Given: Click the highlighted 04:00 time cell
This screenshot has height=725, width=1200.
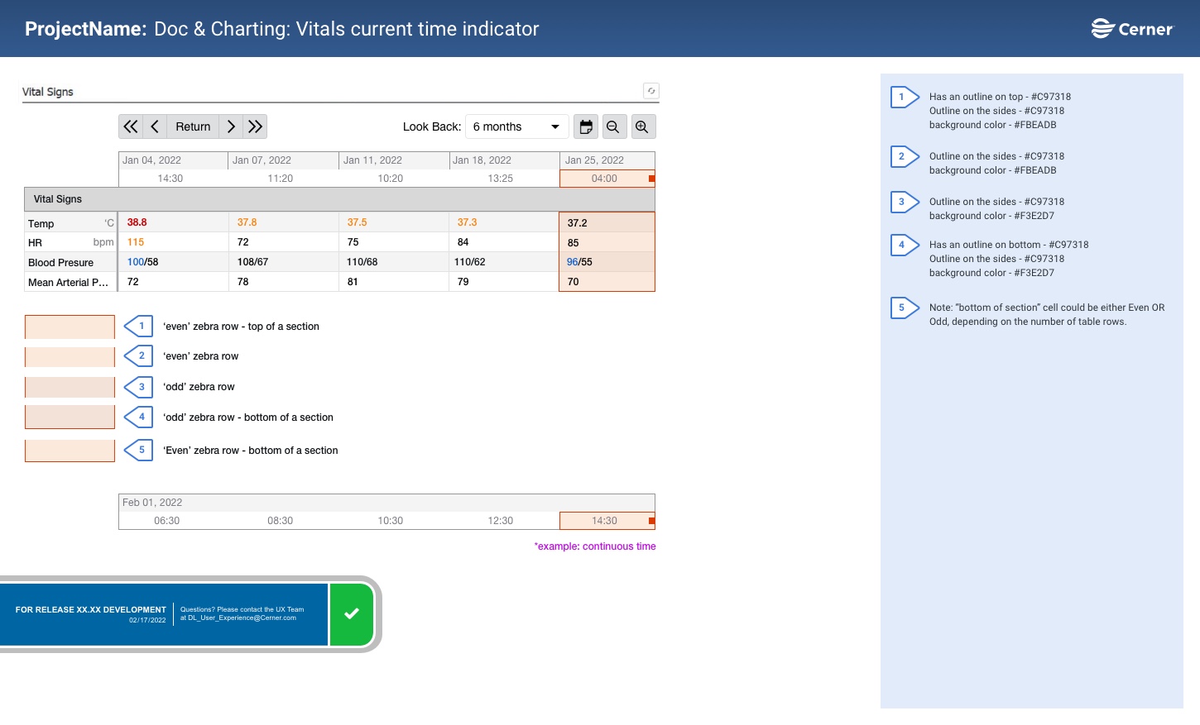Looking at the screenshot, I should click(604, 179).
